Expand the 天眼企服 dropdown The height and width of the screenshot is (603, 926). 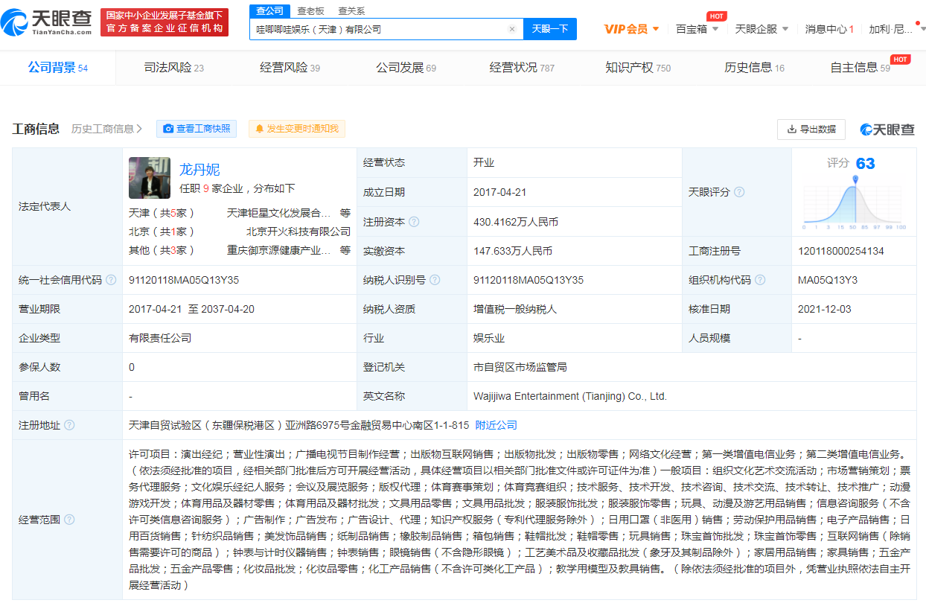pyautogui.click(x=761, y=29)
